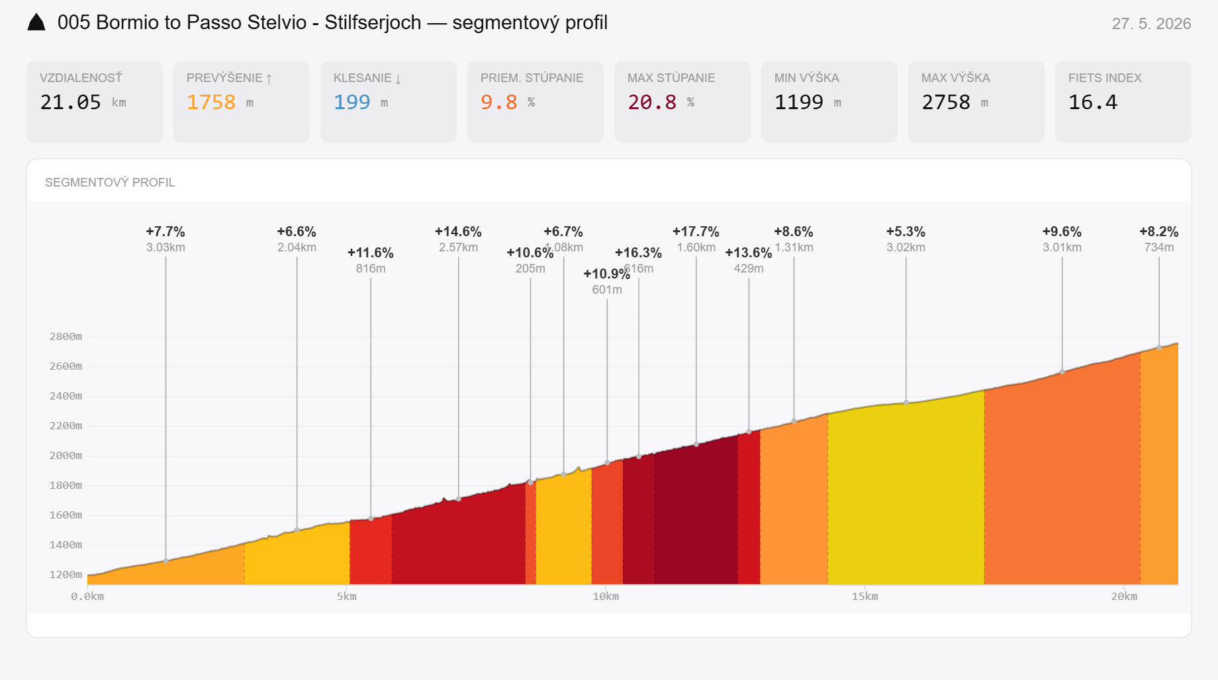This screenshot has width=1218, height=680.
Task: Click the 3.03km segment length label
Action: click(x=165, y=247)
